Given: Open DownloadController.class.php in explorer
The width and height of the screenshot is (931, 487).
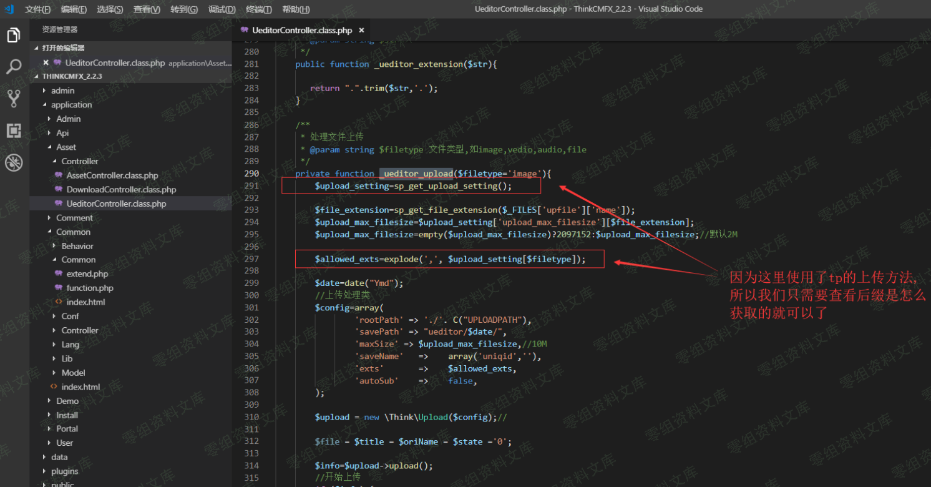Looking at the screenshot, I should coord(121,190).
